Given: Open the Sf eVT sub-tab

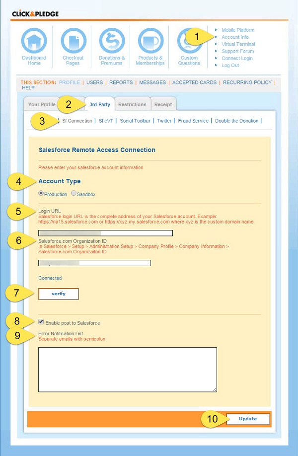Looking at the screenshot, I should point(106,121).
